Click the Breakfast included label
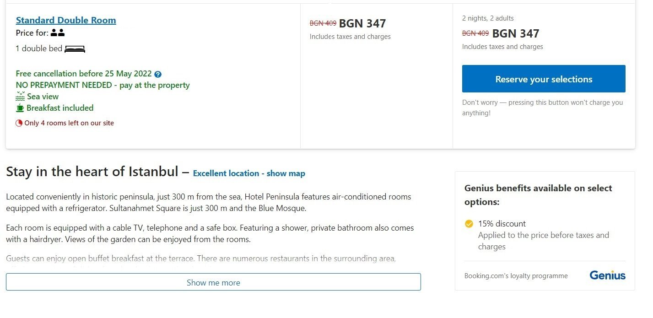This screenshot has width=653, height=318. pos(60,108)
